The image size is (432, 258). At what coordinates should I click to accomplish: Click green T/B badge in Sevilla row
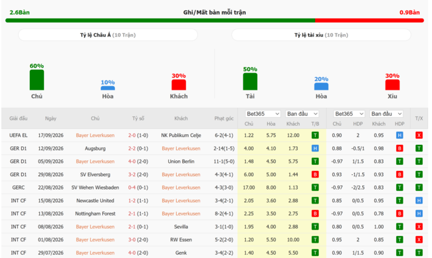pos(315,227)
